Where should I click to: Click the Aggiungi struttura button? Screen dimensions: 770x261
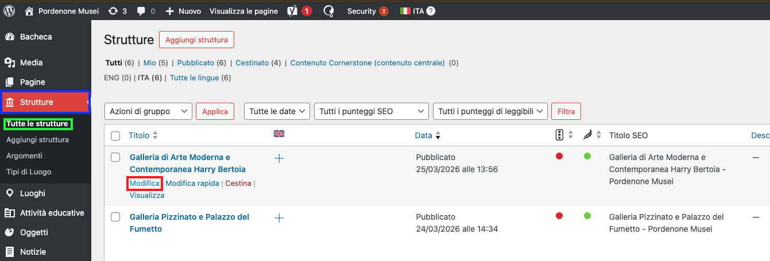click(196, 40)
